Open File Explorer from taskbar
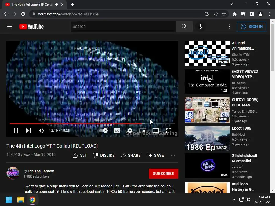275x206 pixels. [20, 200]
